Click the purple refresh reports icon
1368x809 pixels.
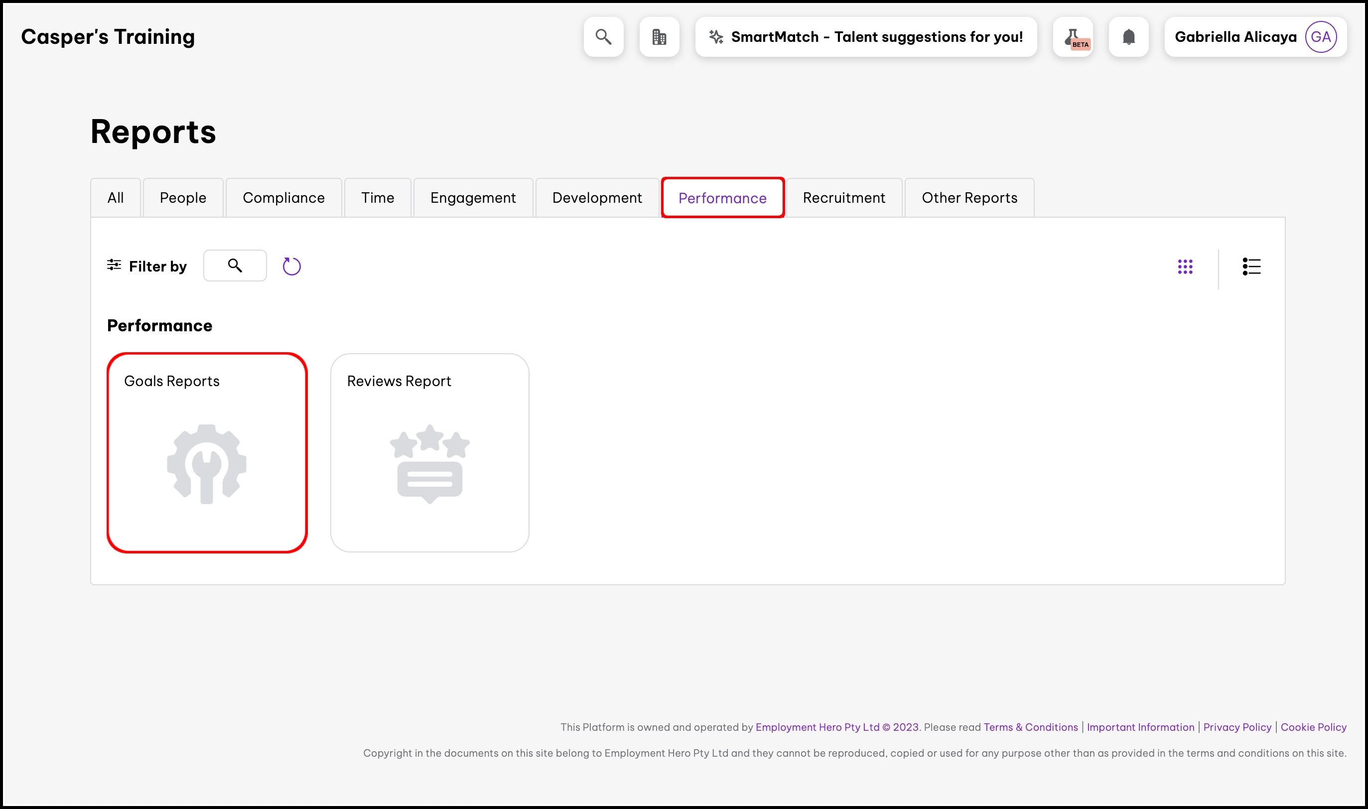click(291, 266)
